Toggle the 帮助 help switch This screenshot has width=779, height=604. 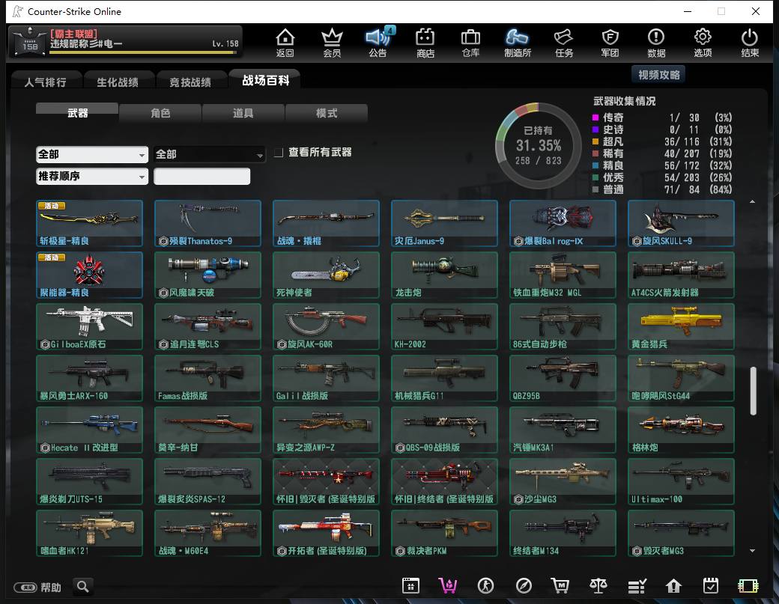25,588
